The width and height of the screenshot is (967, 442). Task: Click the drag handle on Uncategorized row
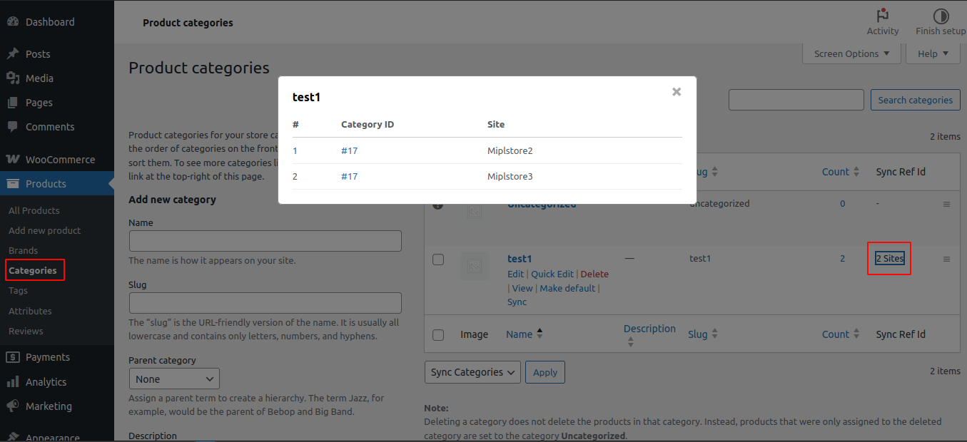(x=946, y=205)
